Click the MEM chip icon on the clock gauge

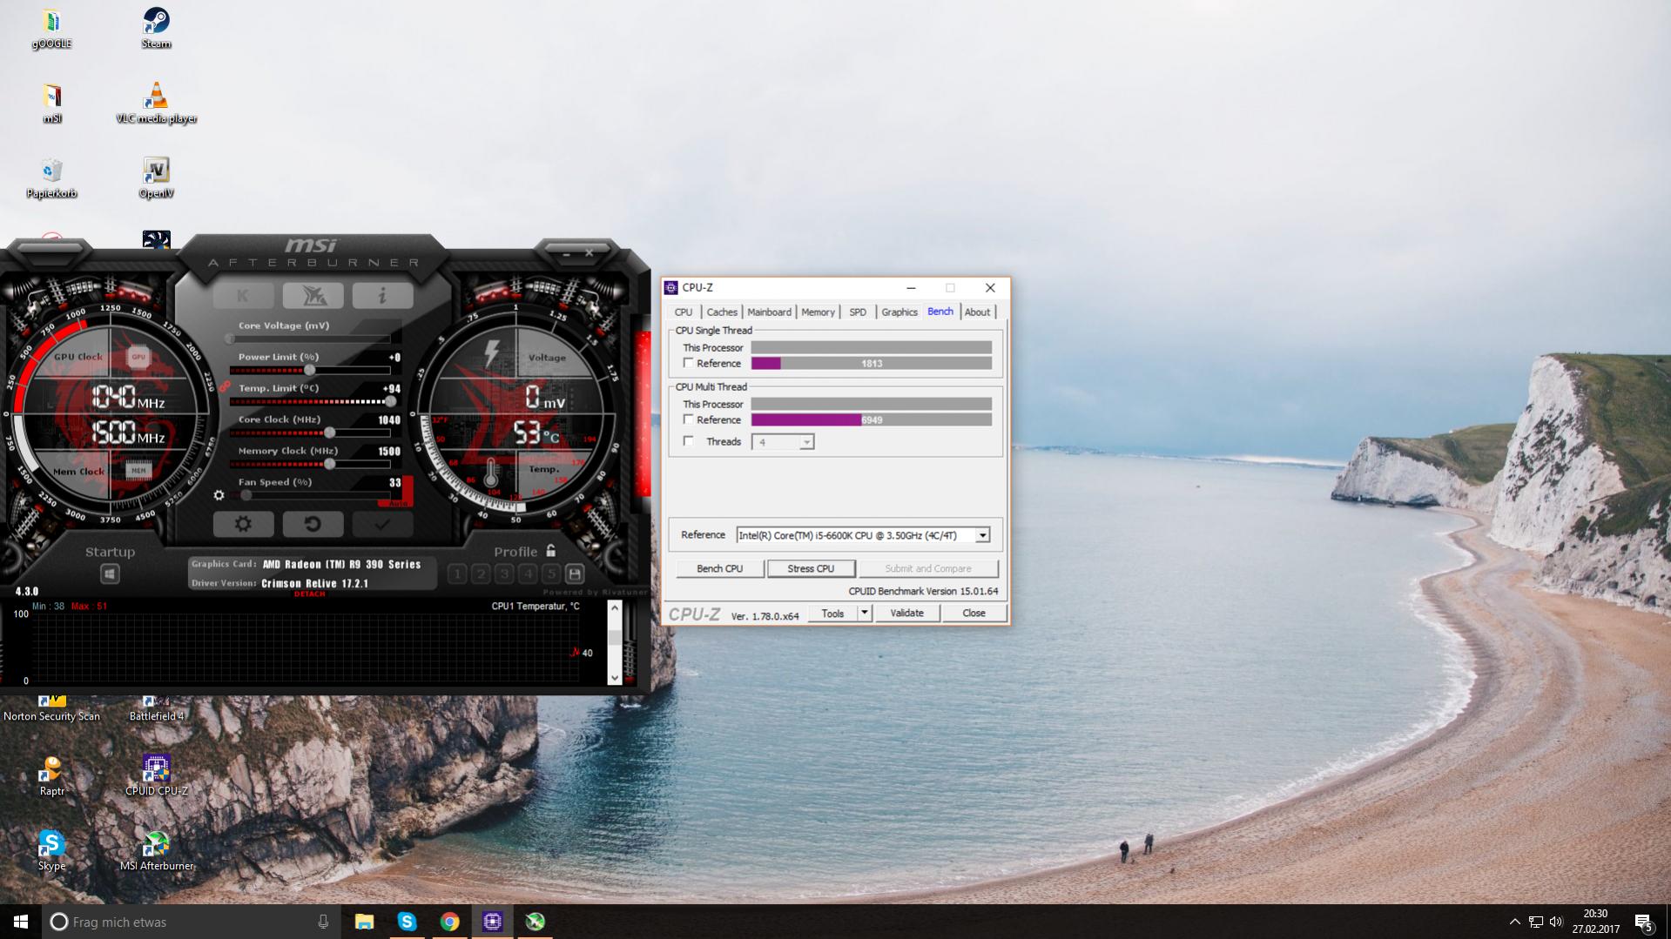pos(138,471)
